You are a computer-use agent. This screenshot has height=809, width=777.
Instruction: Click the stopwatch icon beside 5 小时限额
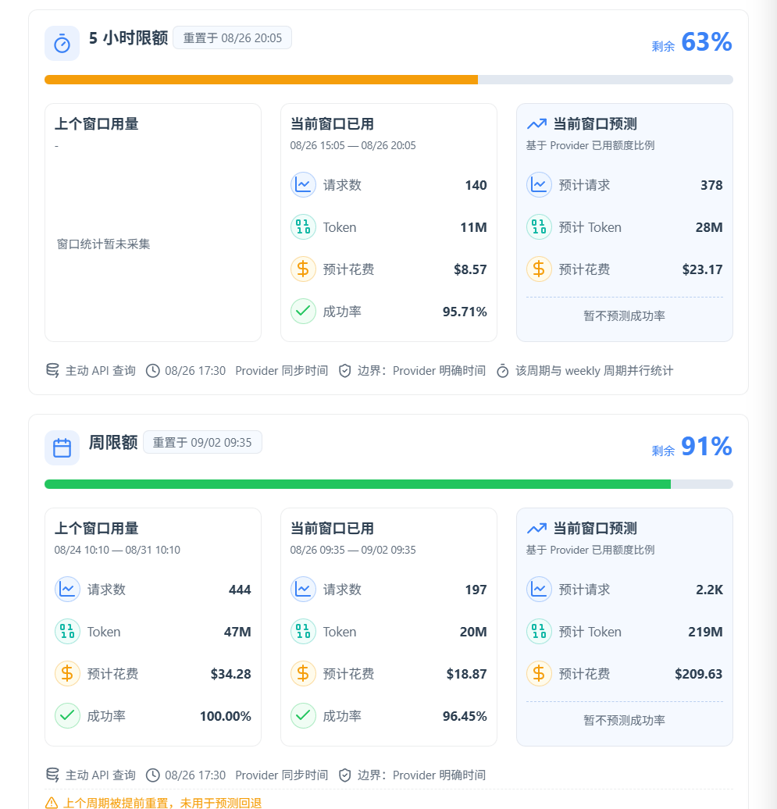tap(62, 44)
